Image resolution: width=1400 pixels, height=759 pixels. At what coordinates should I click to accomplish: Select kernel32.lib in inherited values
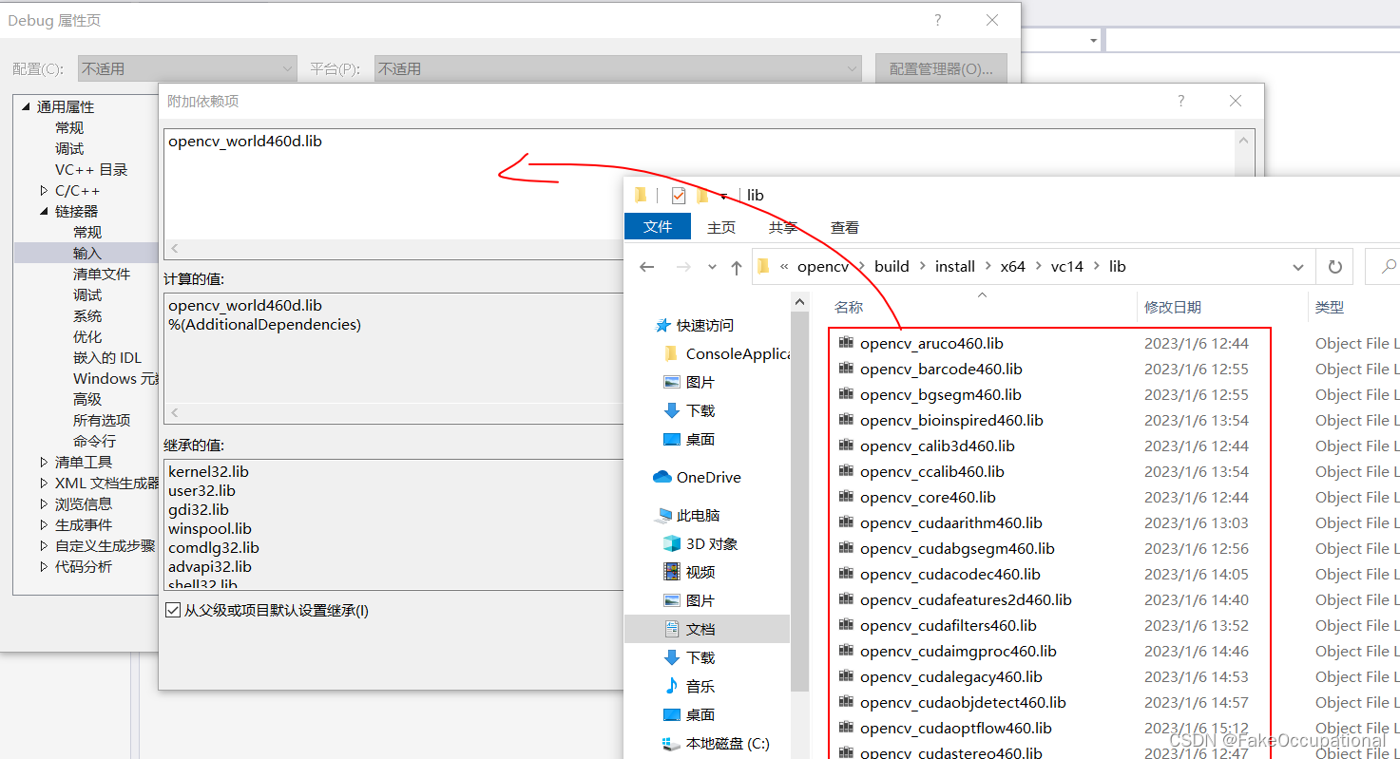(x=208, y=471)
